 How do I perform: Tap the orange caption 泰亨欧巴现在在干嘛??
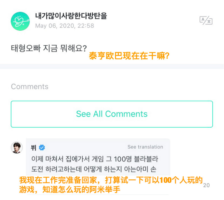[x=129, y=56]
